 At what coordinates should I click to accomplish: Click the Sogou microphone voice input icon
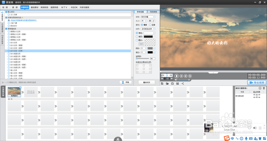(x=246, y=139)
